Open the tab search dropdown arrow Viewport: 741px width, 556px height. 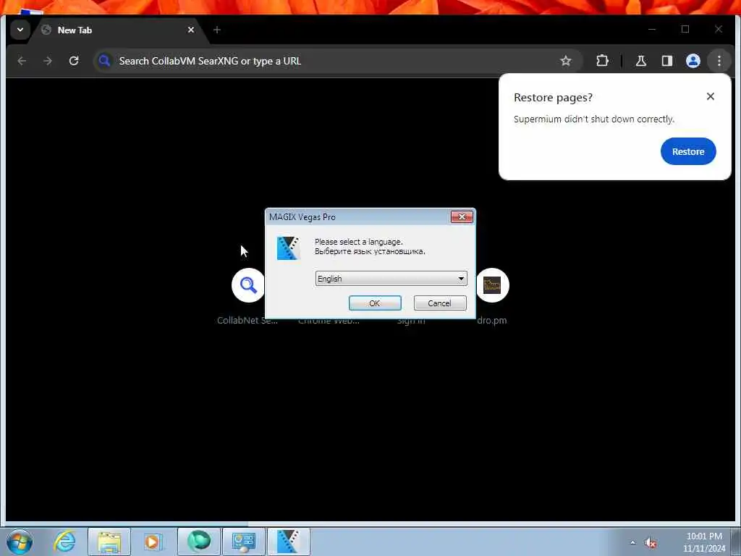(x=20, y=30)
